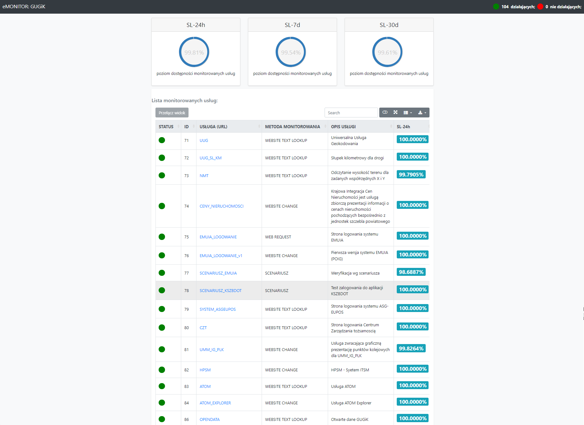Sort table by ID column

(189, 127)
